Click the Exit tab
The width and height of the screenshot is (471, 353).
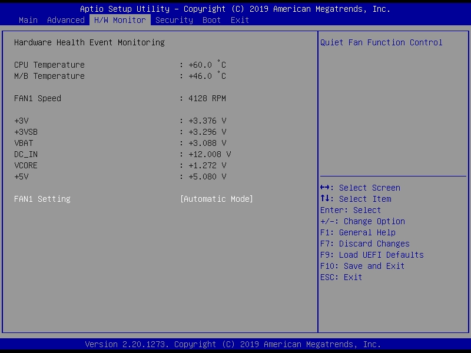[x=240, y=20]
